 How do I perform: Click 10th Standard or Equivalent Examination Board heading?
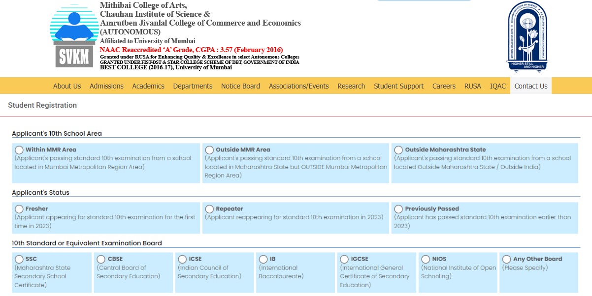[x=87, y=243]
